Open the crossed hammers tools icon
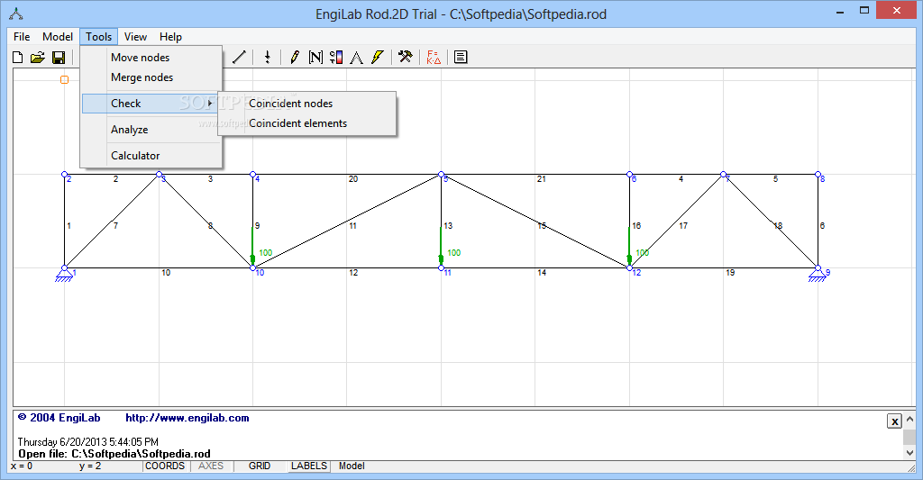 click(405, 57)
